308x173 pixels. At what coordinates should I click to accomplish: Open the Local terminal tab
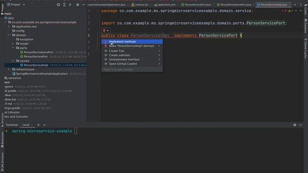26,125
